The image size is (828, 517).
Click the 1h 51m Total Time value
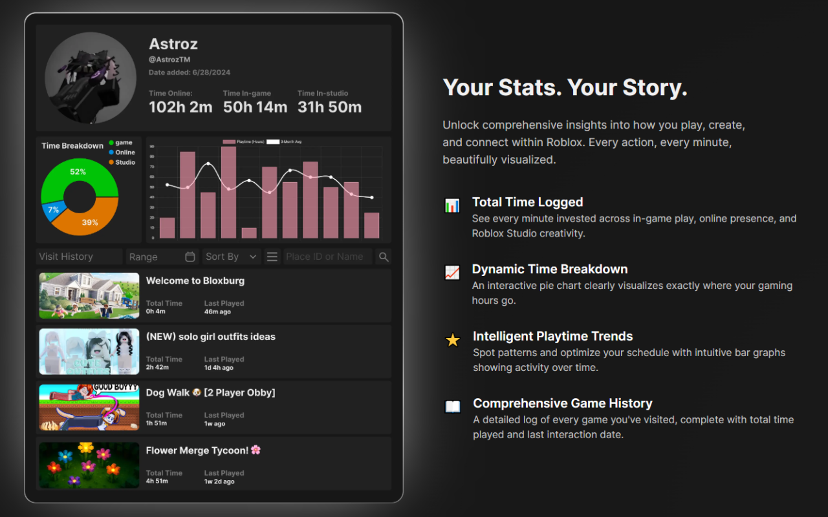tap(157, 424)
